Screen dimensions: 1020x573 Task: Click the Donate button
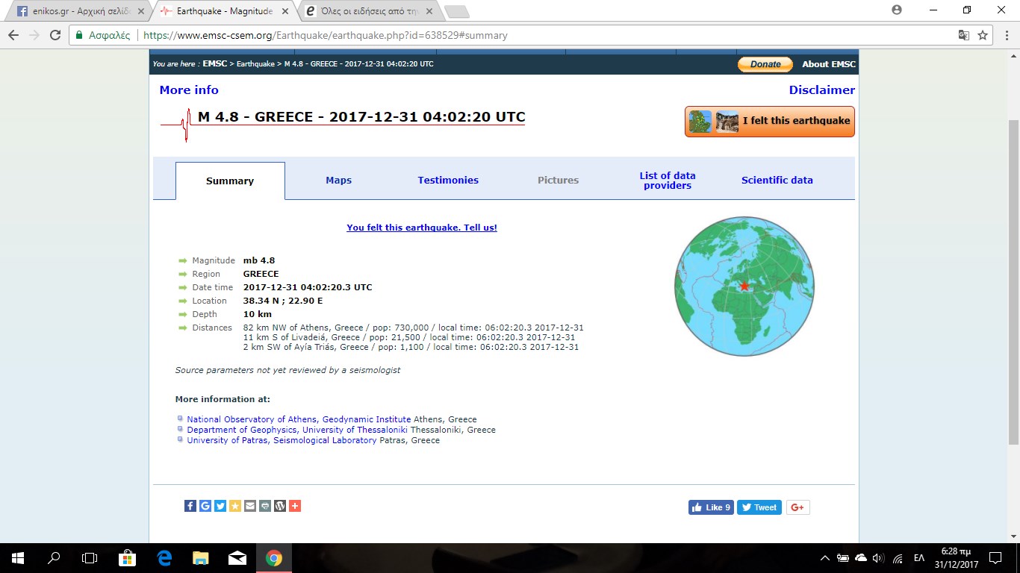pyautogui.click(x=765, y=64)
